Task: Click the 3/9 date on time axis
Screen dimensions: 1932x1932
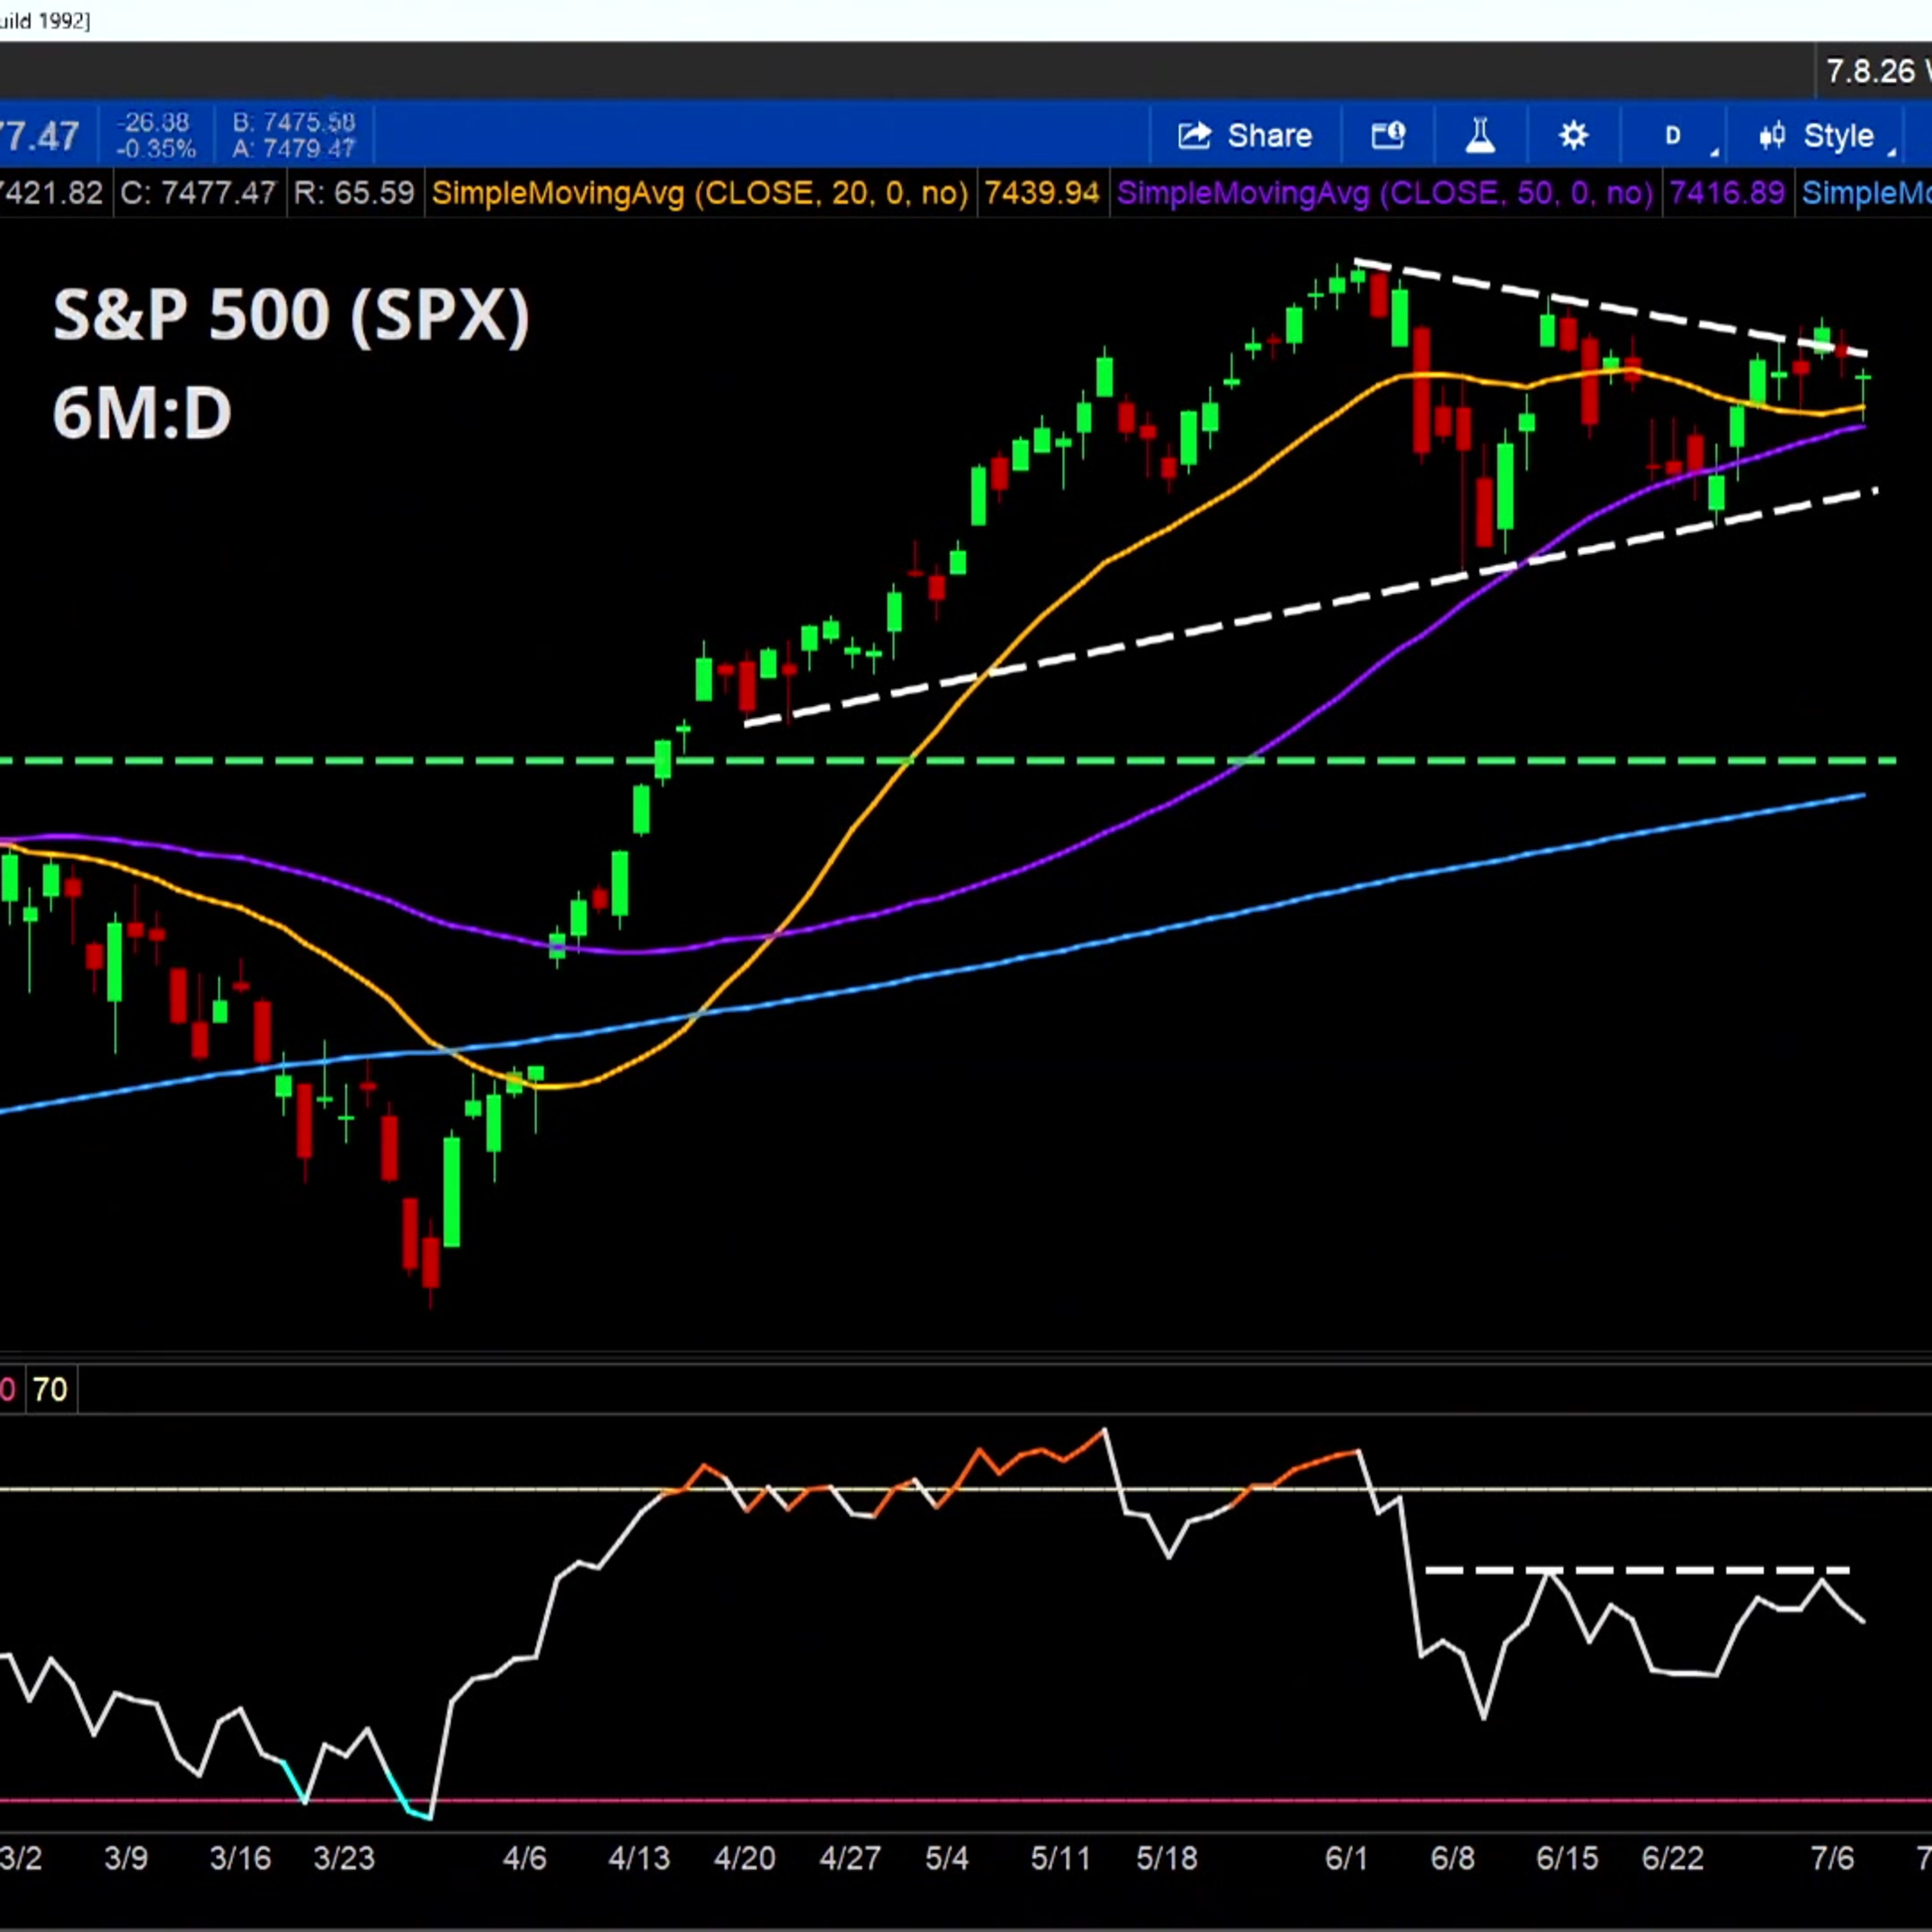Action: (126, 1858)
